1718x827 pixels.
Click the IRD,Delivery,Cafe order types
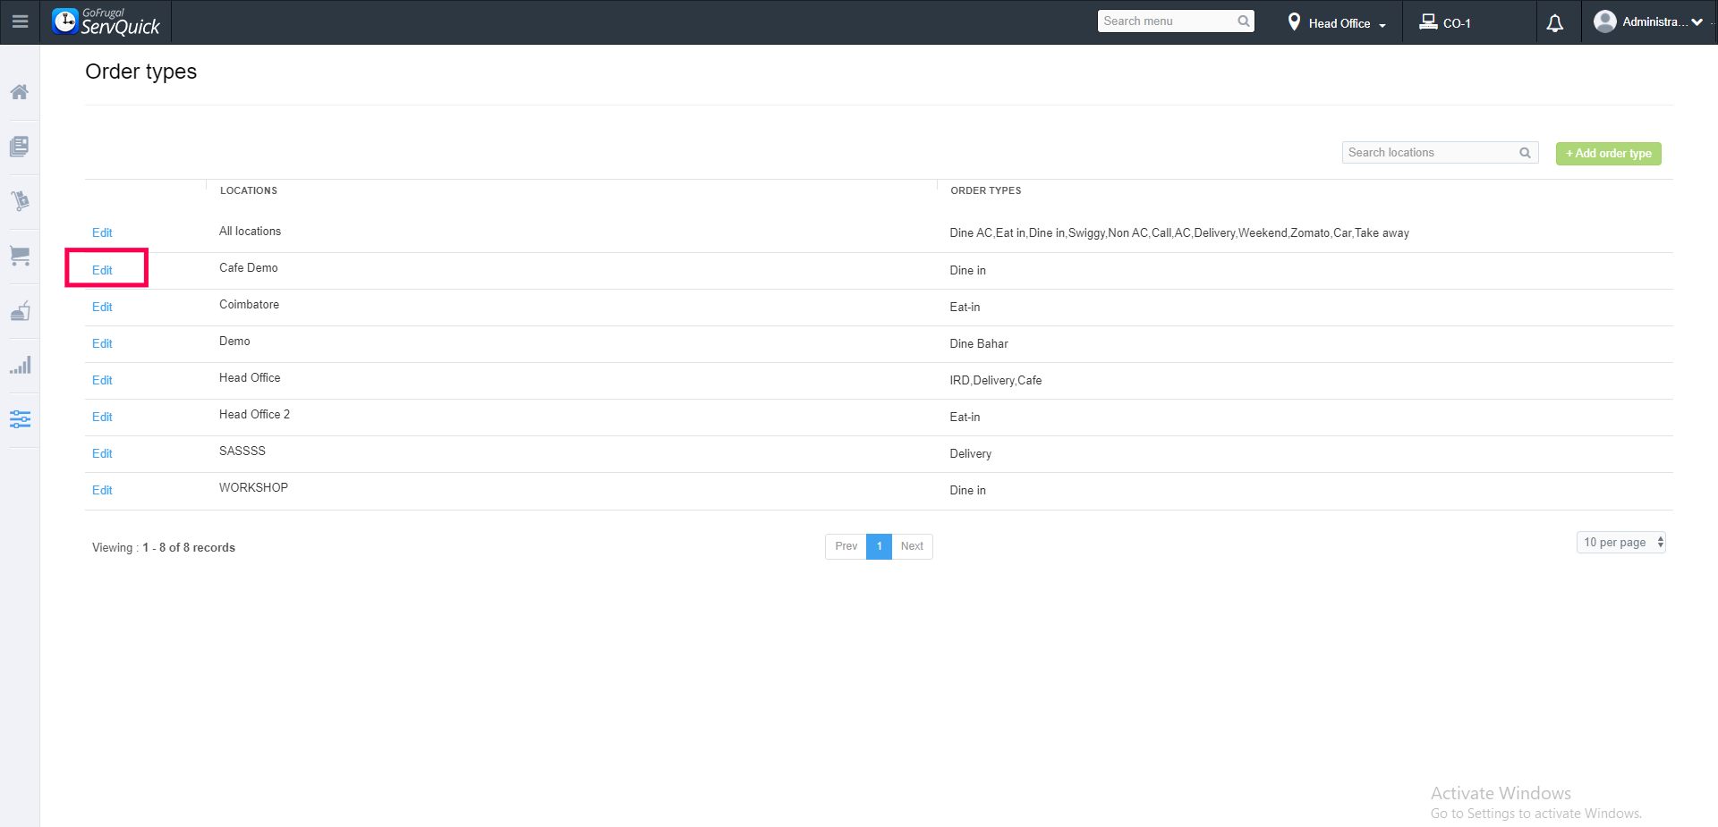996,381
